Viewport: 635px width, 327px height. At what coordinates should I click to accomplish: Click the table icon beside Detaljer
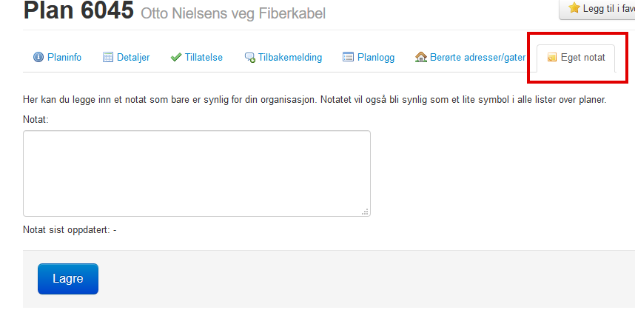pyautogui.click(x=108, y=57)
